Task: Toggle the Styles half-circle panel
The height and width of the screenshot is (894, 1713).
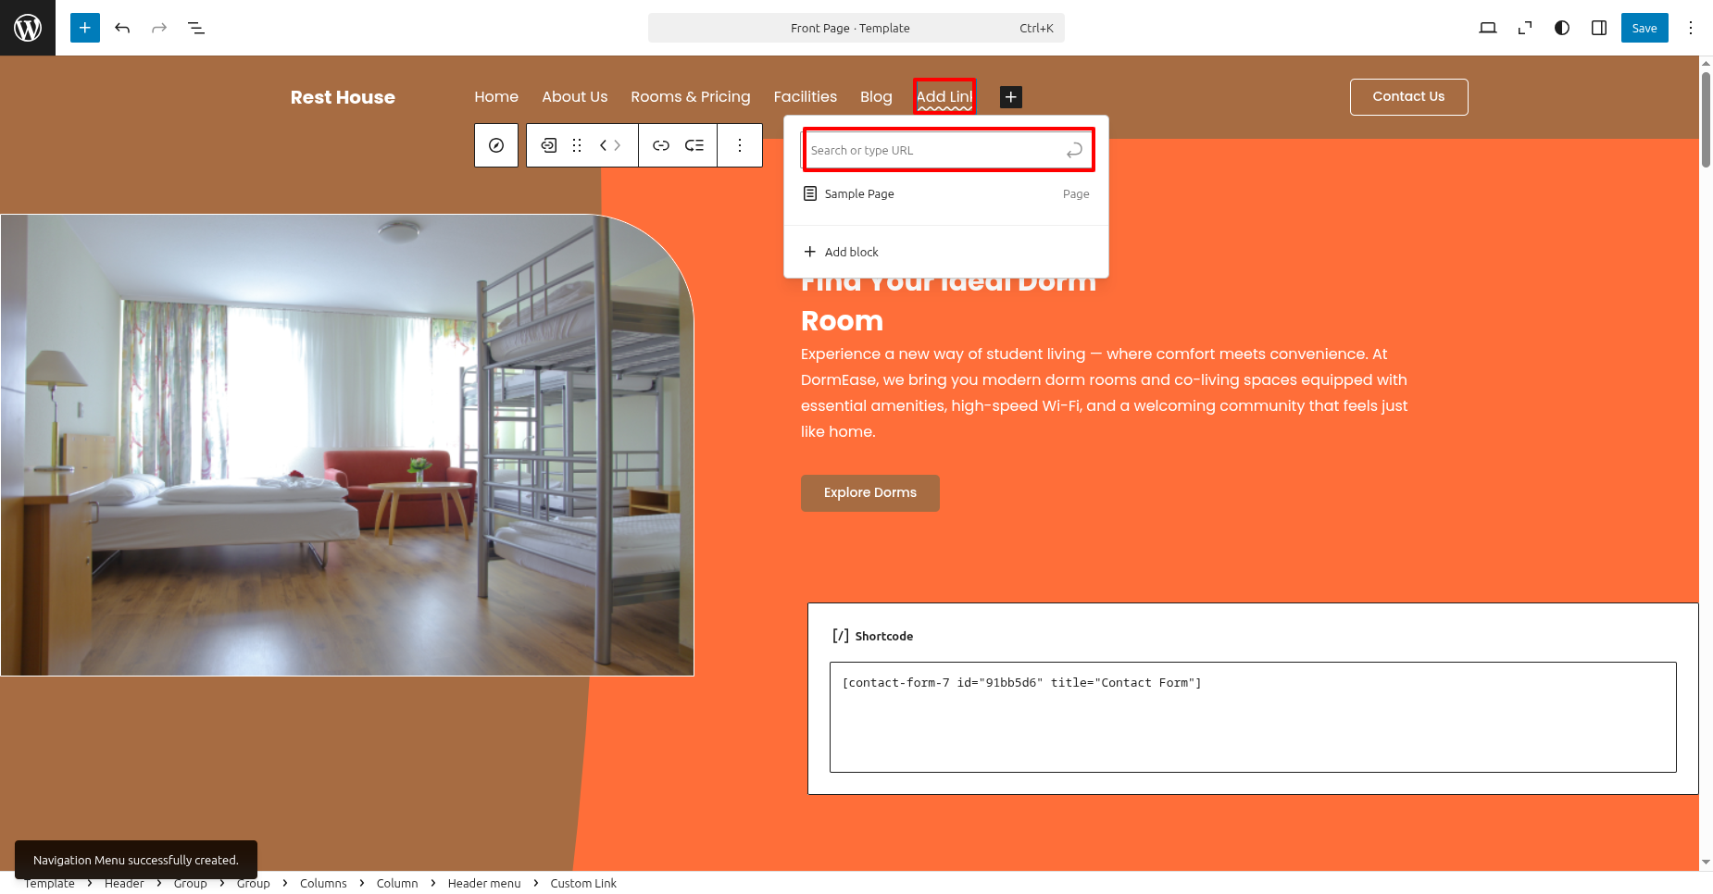Action: coord(1562,28)
